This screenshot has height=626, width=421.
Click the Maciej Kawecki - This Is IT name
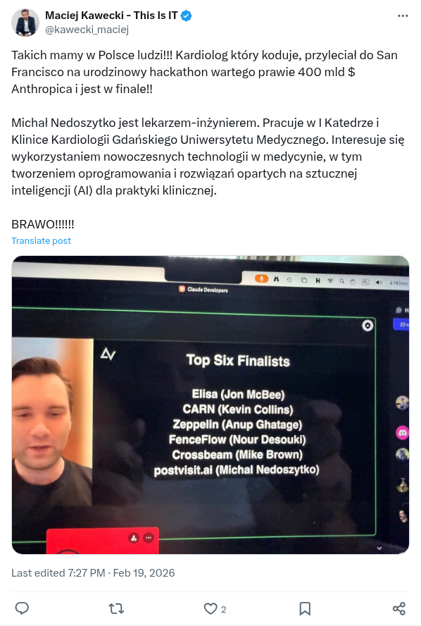tap(111, 16)
